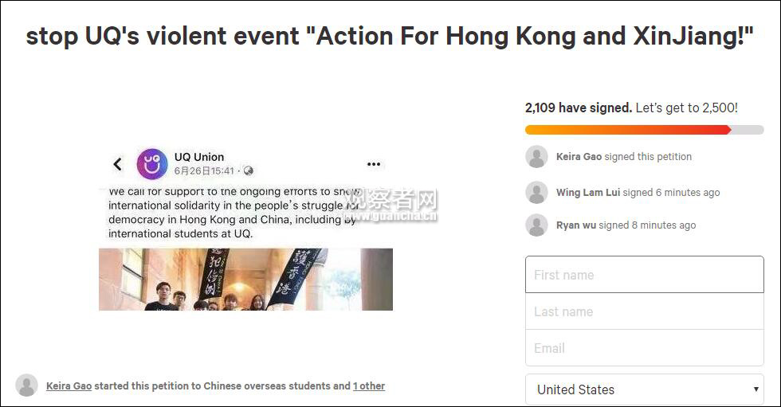Click Keira Gao's avatar in signers list
The height and width of the screenshot is (407, 781).
coord(536,157)
